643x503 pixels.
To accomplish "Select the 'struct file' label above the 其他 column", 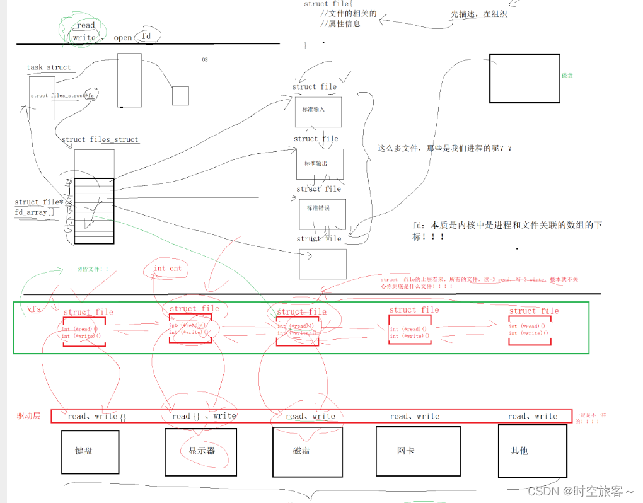I will click(534, 311).
